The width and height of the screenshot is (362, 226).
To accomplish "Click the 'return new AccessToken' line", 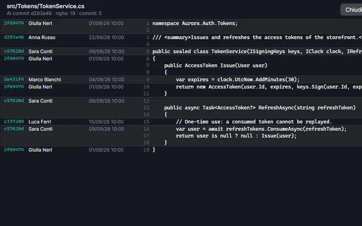I will (x=269, y=87).
